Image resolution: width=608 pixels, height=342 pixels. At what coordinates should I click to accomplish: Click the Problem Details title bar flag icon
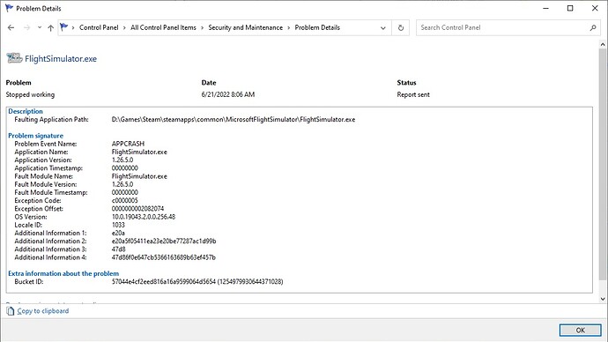(9, 8)
